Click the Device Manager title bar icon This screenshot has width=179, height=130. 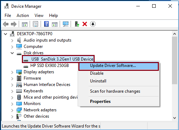point(6,6)
